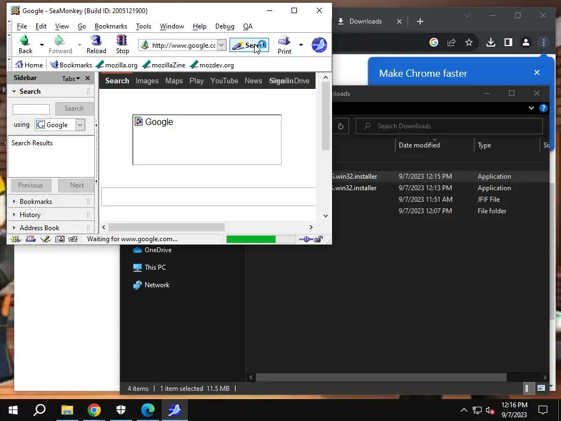Click the Chrome side panel icon

coord(508,42)
